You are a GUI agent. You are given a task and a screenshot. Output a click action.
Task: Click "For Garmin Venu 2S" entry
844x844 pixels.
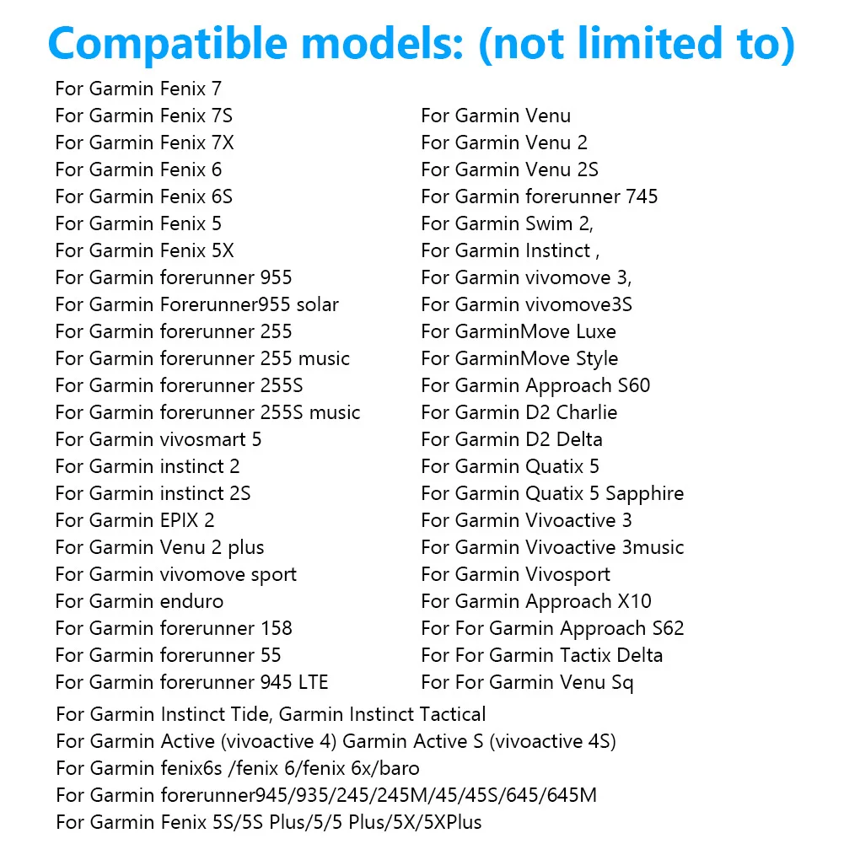point(509,169)
